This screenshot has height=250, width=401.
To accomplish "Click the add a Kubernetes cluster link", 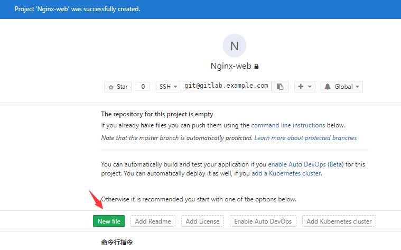I will point(286,173).
